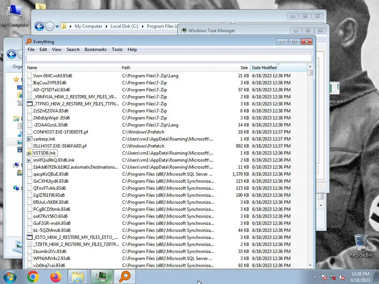Open recent locations dropdown in Explorer window
Viewport: 379px width, 284px height.
pos(57,26)
